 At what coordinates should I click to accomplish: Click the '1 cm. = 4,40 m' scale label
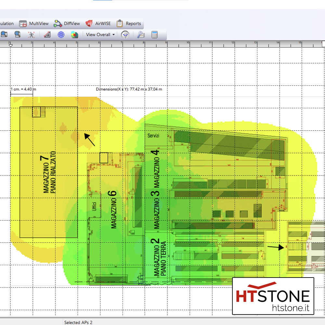[23, 89]
